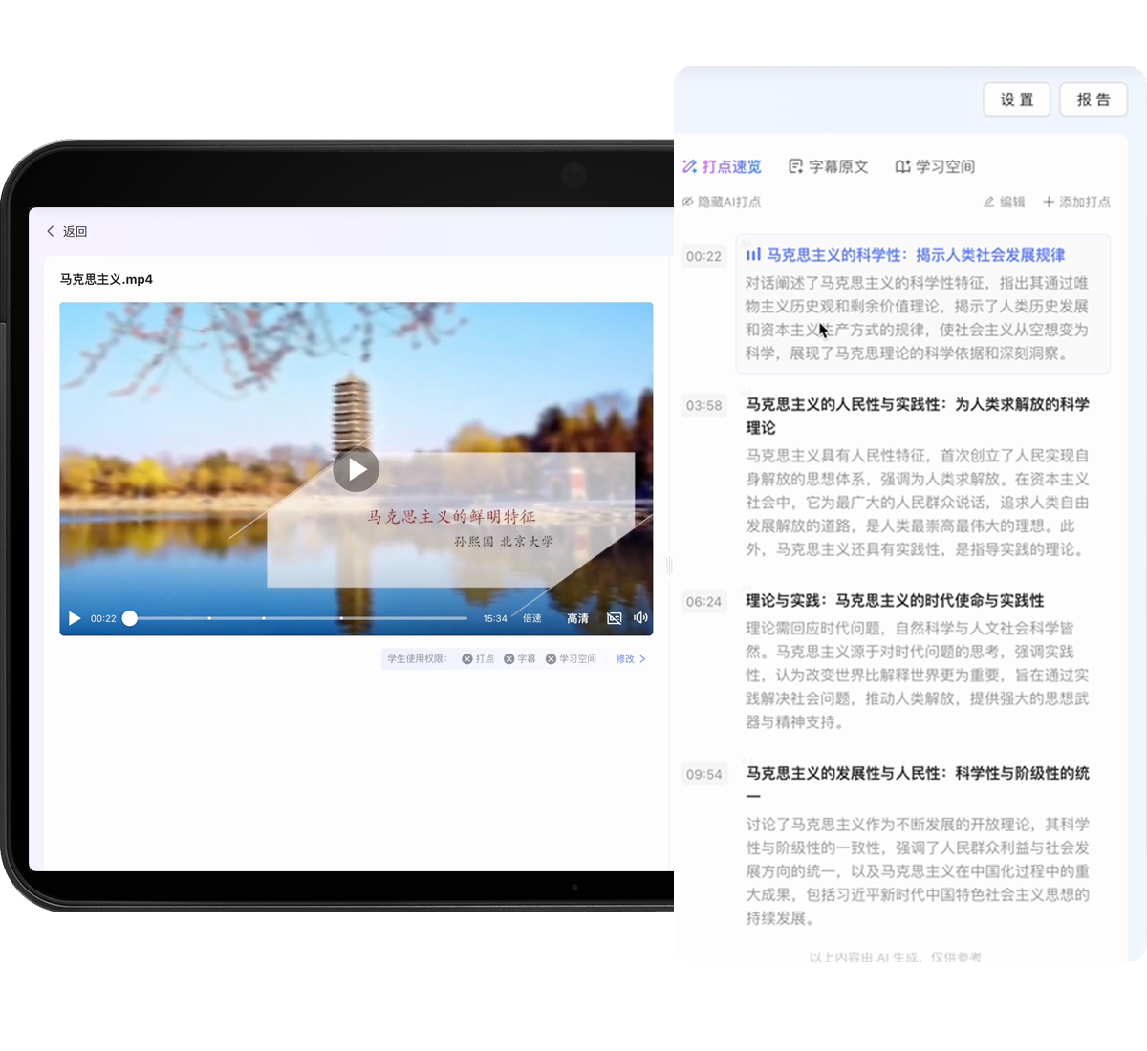This screenshot has height=1051, width=1147.
Task: Click total duration 15:34 label
Action: [495, 618]
